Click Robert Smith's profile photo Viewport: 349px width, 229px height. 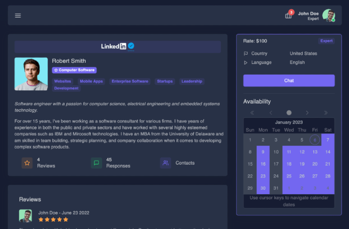[31, 74]
